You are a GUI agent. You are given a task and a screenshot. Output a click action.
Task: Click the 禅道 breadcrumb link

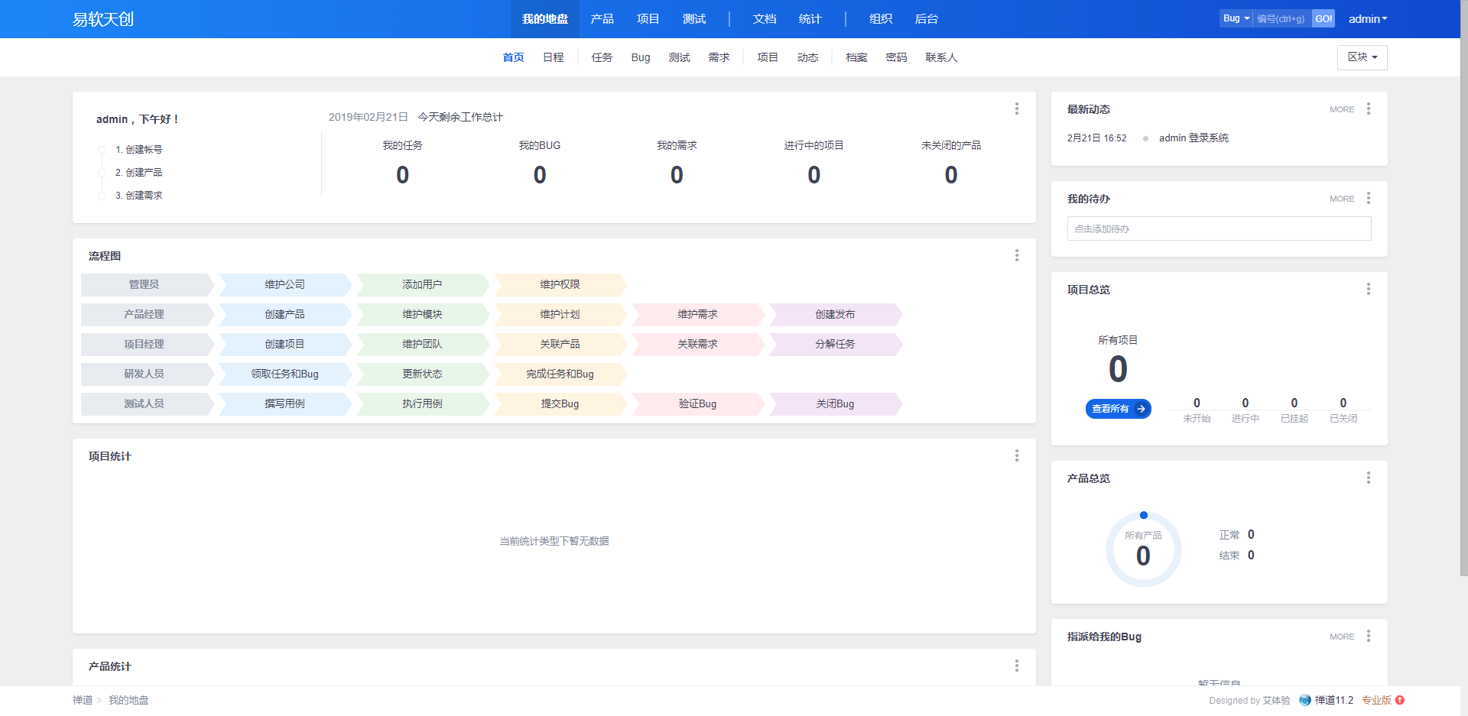[83, 700]
